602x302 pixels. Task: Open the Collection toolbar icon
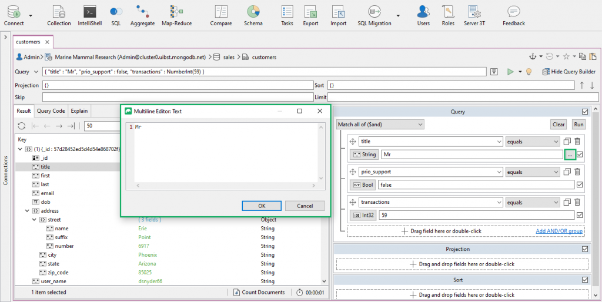(59, 15)
